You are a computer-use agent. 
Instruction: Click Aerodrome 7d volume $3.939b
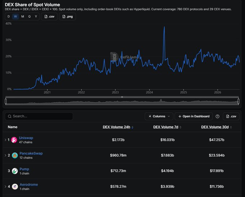167,187
